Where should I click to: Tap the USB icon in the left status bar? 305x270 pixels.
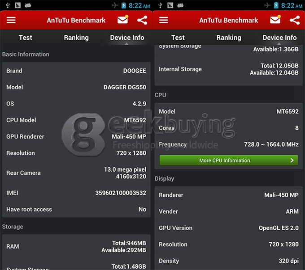click(x=6, y=5)
